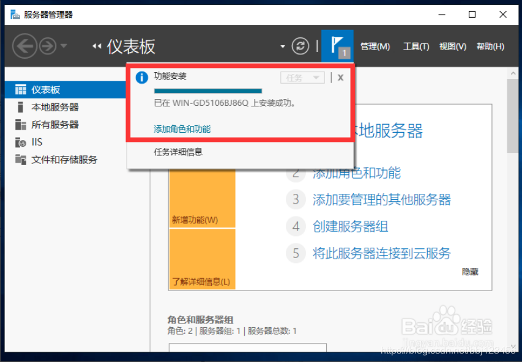Screen dimensions: 522x362
Task: Open the notification flag icon
Action: (337, 46)
